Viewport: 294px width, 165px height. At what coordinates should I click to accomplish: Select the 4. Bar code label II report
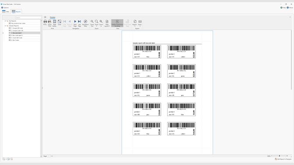(x=17, y=35)
